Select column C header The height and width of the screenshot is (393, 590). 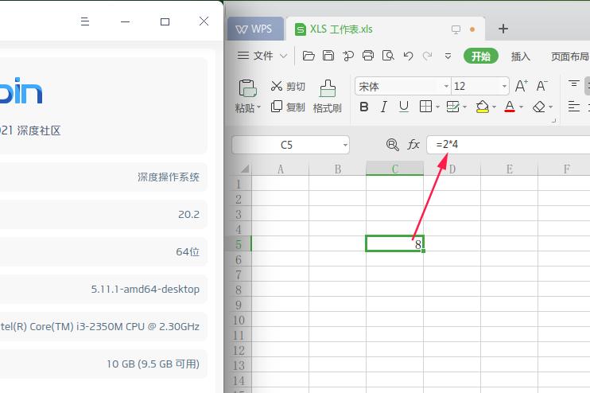tap(394, 169)
